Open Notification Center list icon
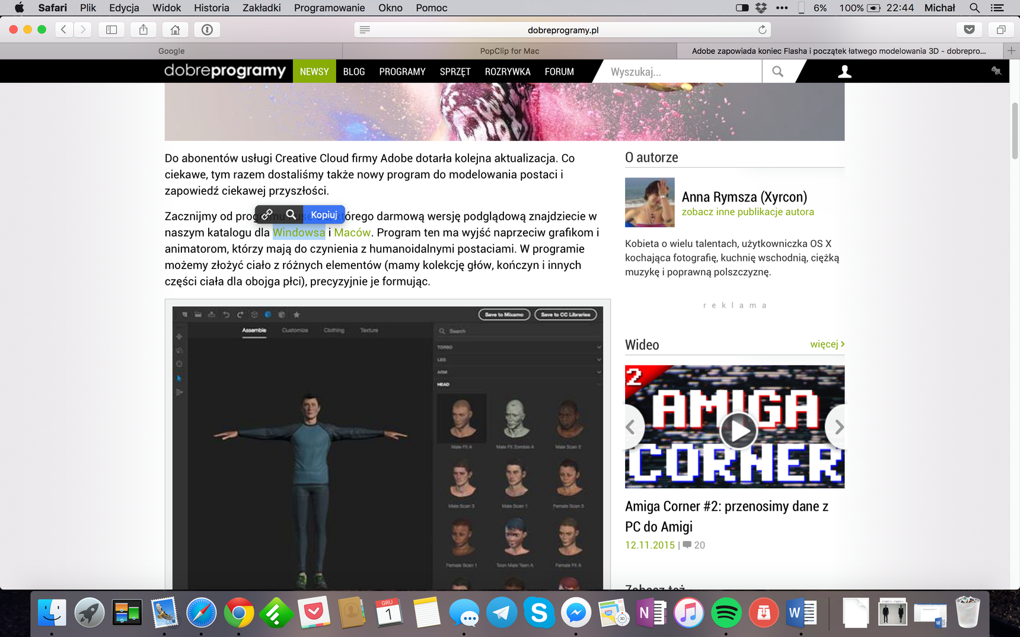This screenshot has width=1020, height=637. tap(997, 8)
